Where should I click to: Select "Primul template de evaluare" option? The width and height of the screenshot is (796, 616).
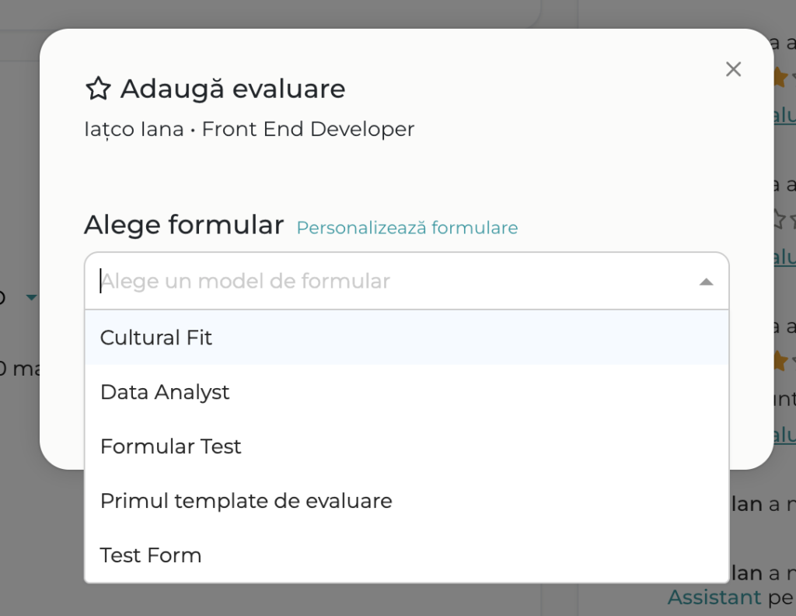tap(246, 501)
